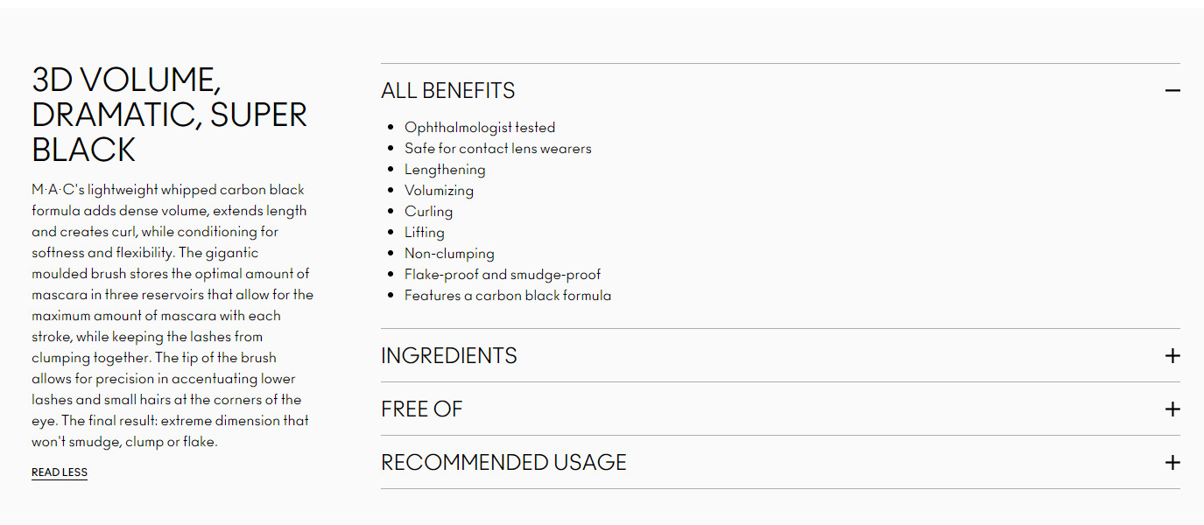Screen dimensions: 1204x525
Task: Select the "Curling" benefit item
Action: pos(428,212)
